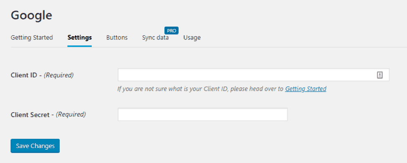Follow the Getting Started hyperlink in help text
The height and width of the screenshot is (163, 407).
point(306,89)
